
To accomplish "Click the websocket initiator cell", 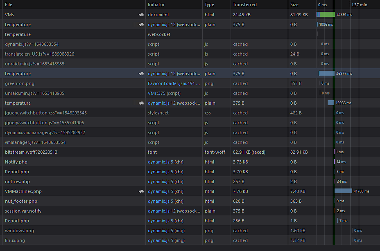I will click(159, 34).
